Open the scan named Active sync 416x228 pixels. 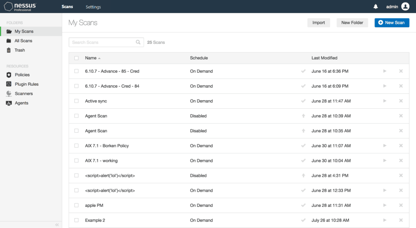click(x=96, y=101)
